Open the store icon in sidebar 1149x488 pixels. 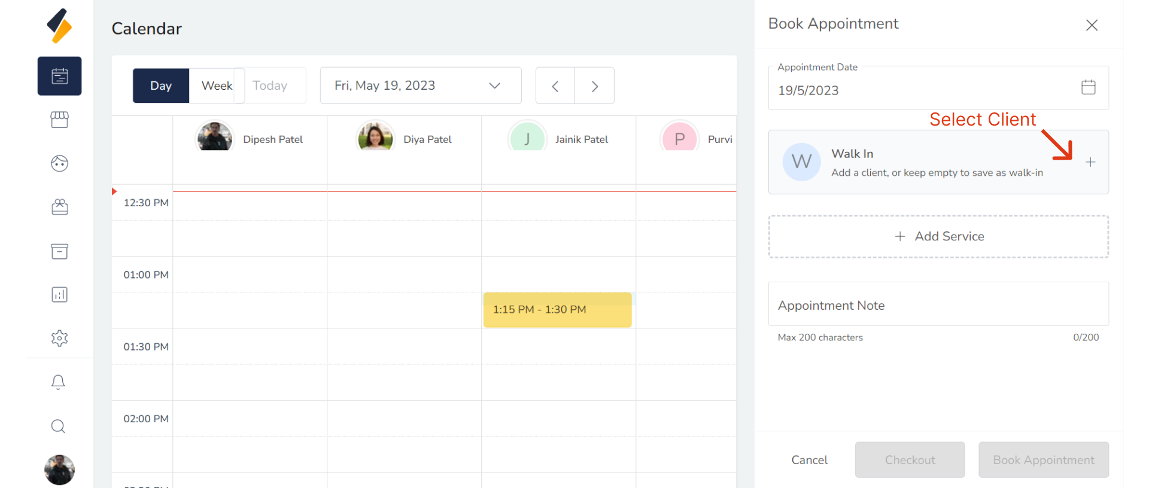click(x=59, y=120)
